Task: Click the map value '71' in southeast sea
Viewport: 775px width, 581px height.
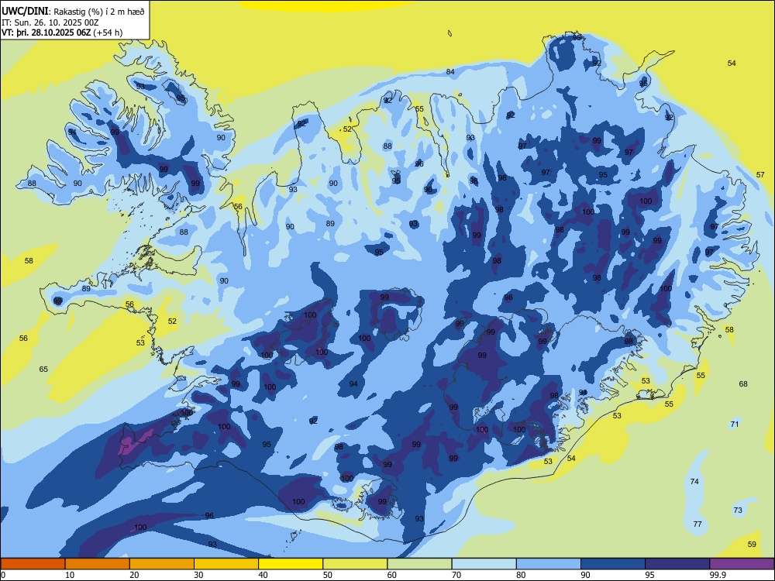Action: pyautogui.click(x=735, y=425)
